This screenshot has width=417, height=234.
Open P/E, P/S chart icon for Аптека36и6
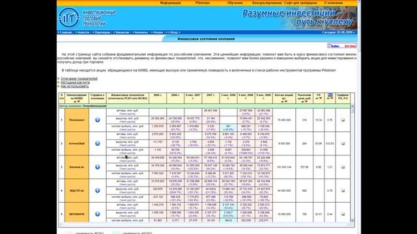click(x=343, y=144)
